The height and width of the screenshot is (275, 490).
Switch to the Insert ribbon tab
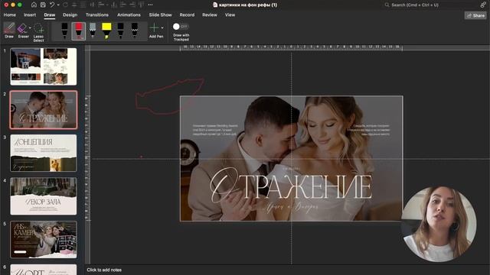click(30, 15)
